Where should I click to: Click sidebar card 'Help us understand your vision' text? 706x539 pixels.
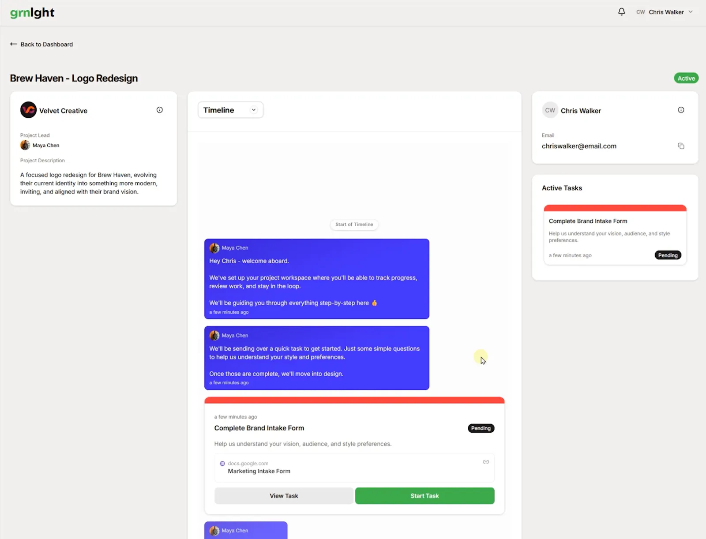609,237
